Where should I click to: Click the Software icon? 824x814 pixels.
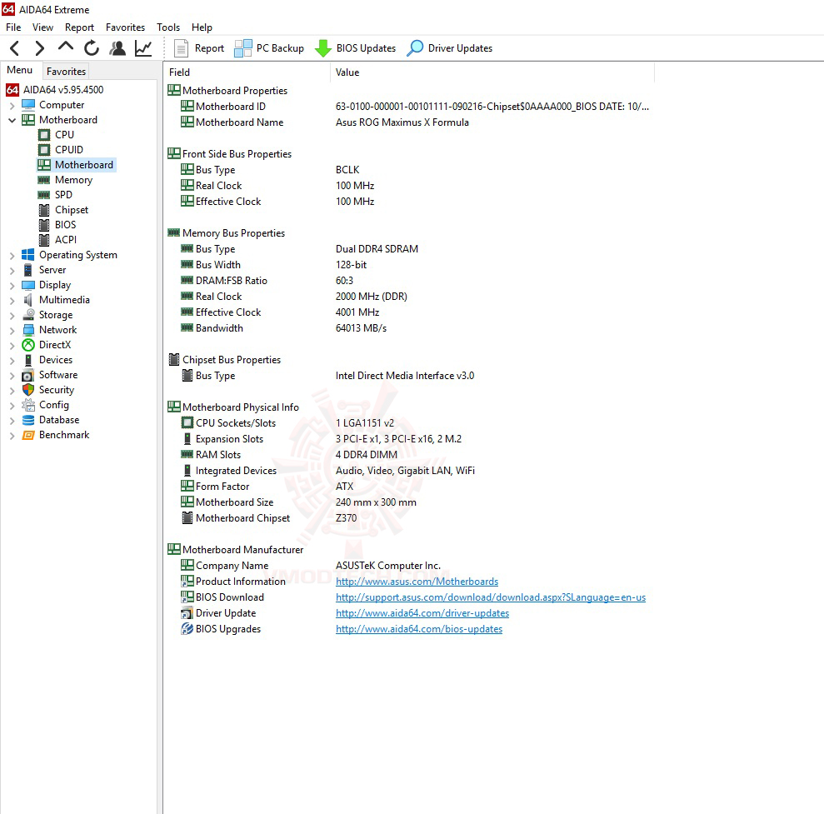(x=27, y=375)
